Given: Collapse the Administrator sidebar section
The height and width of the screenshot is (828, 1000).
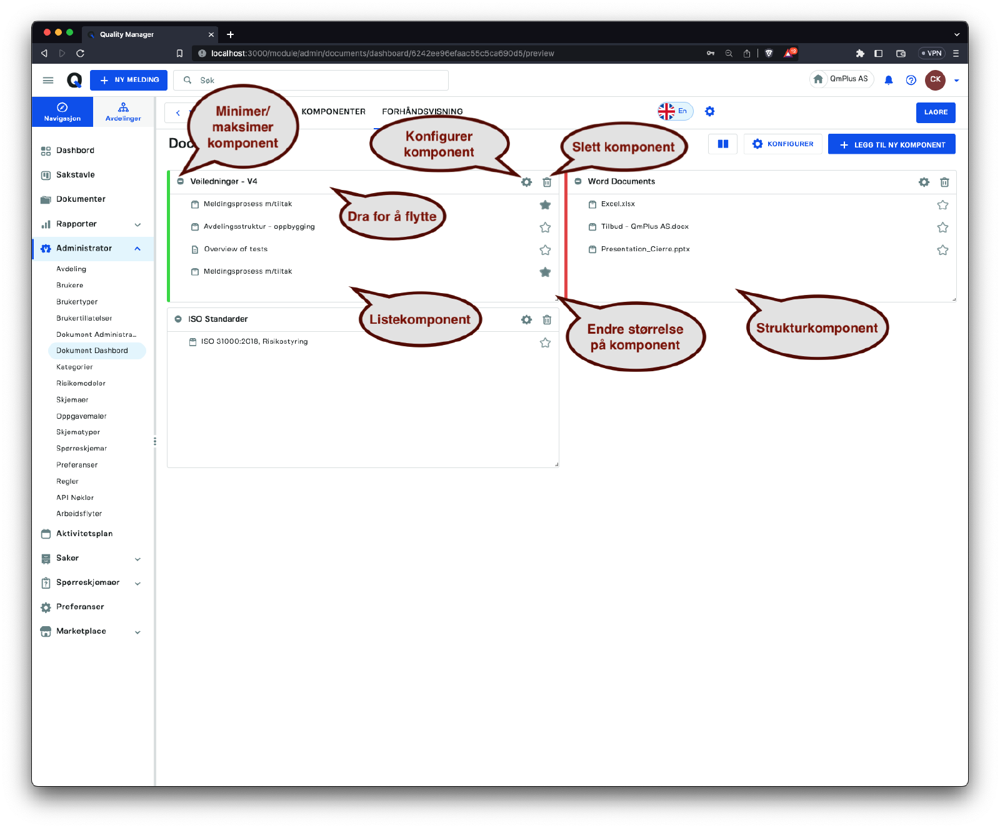Looking at the screenshot, I should 137,249.
